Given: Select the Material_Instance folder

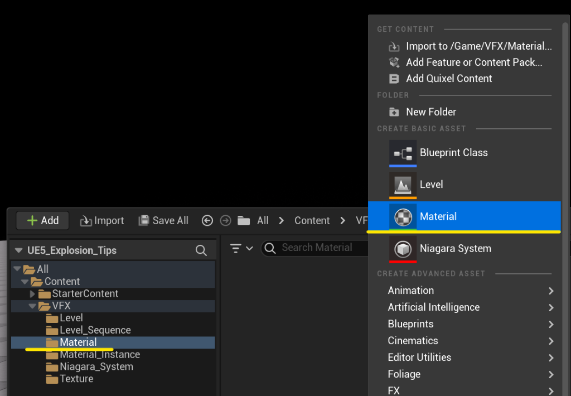Looking at the screenshot, I should click(x=113, y=354).
